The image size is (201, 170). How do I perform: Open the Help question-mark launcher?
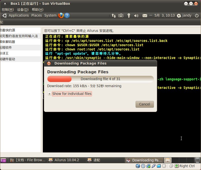tap(67, 16)
